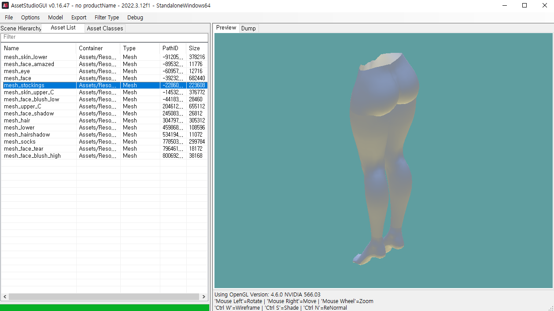Screen dimensions: 554x311
Task: Sort by the Type column header
Action: click(140, 48)
